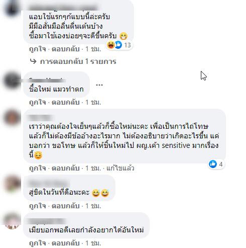Open the second commenter's profile picture
The width and height of the screenshot is (246, 248).
tap(12, 80)
